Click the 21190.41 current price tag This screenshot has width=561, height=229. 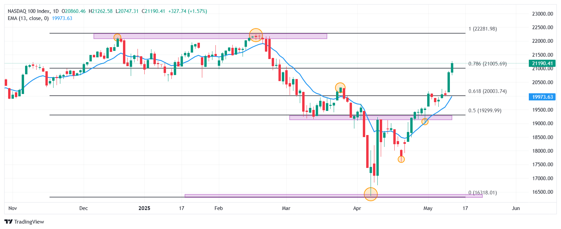click(542, 63)
